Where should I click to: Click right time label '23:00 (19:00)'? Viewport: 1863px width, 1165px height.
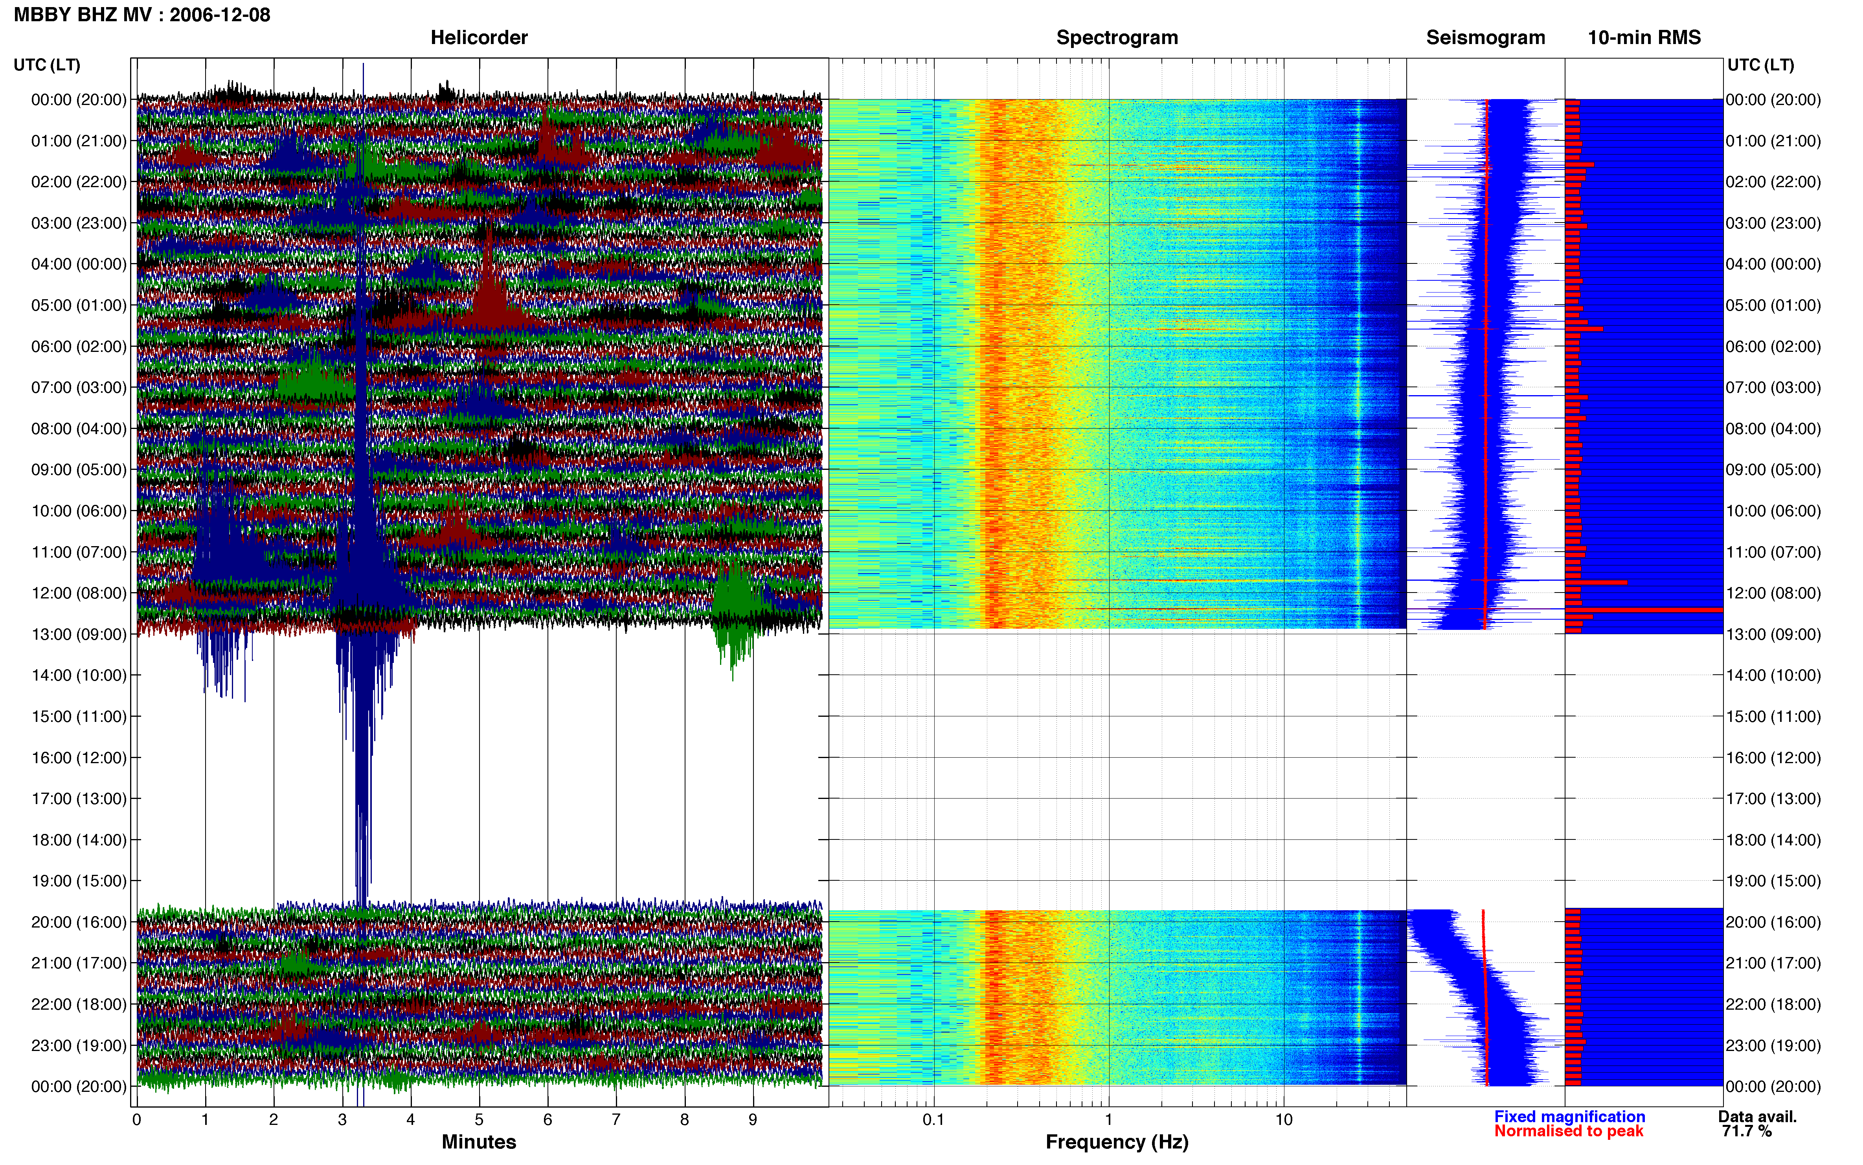coord(1774,1045)
